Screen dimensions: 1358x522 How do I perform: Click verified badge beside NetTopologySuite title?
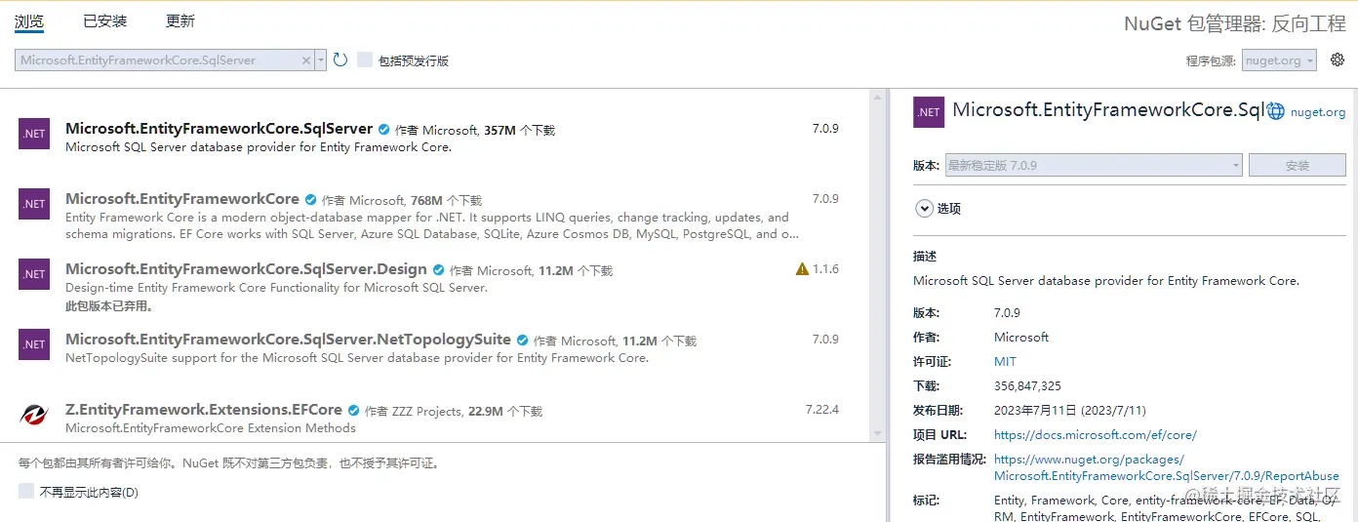point(522,340)
